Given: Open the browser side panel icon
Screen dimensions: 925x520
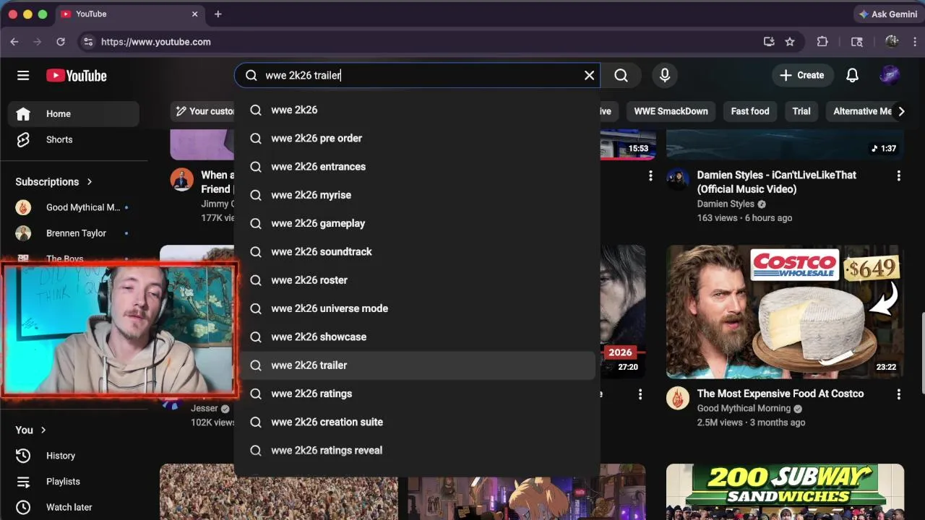Looking at the screenshot, I should (x=857, y=42).
